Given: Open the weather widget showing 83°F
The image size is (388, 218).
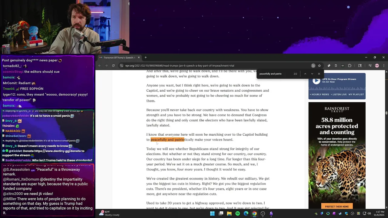Looking at the screenshot, I should (x=110, y=213).
